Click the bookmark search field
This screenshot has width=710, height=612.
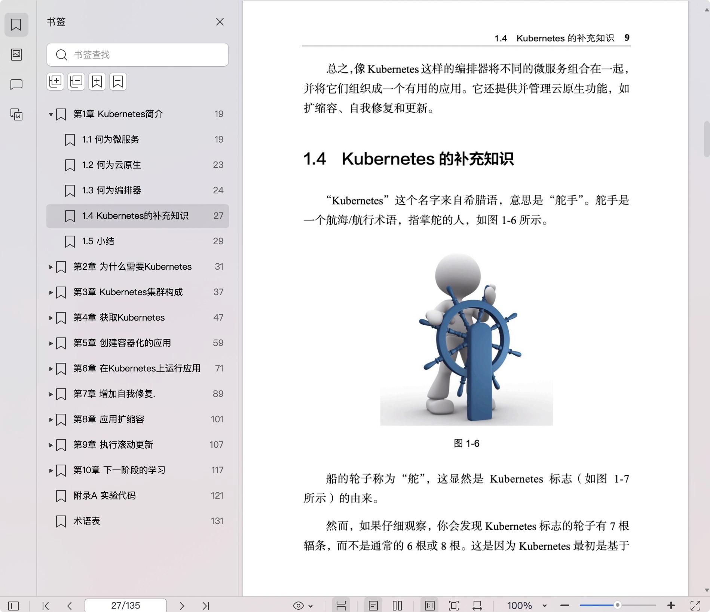[x=138, y=55]
